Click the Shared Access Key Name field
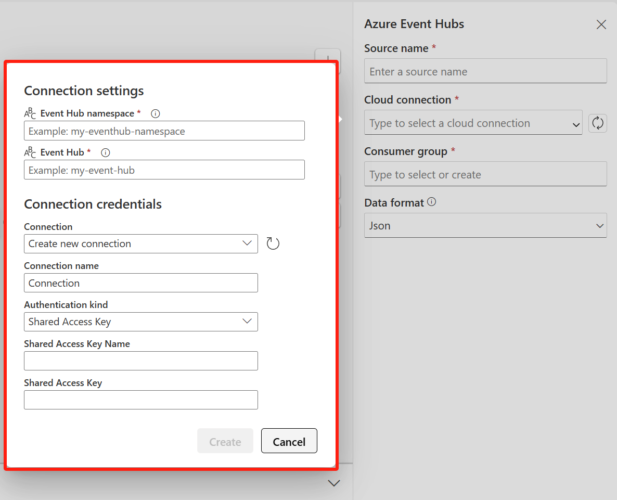 coord(141,361)
